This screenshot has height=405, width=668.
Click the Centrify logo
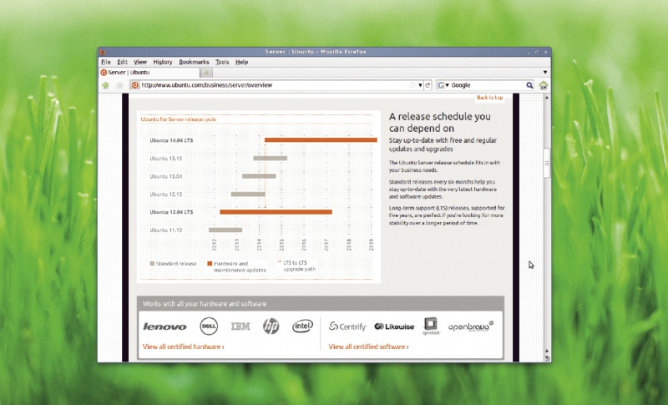tap(347, 327)
